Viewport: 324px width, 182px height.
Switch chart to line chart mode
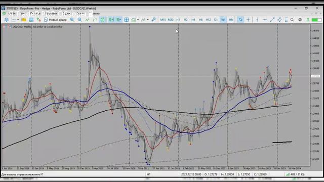tap(88, 20)
